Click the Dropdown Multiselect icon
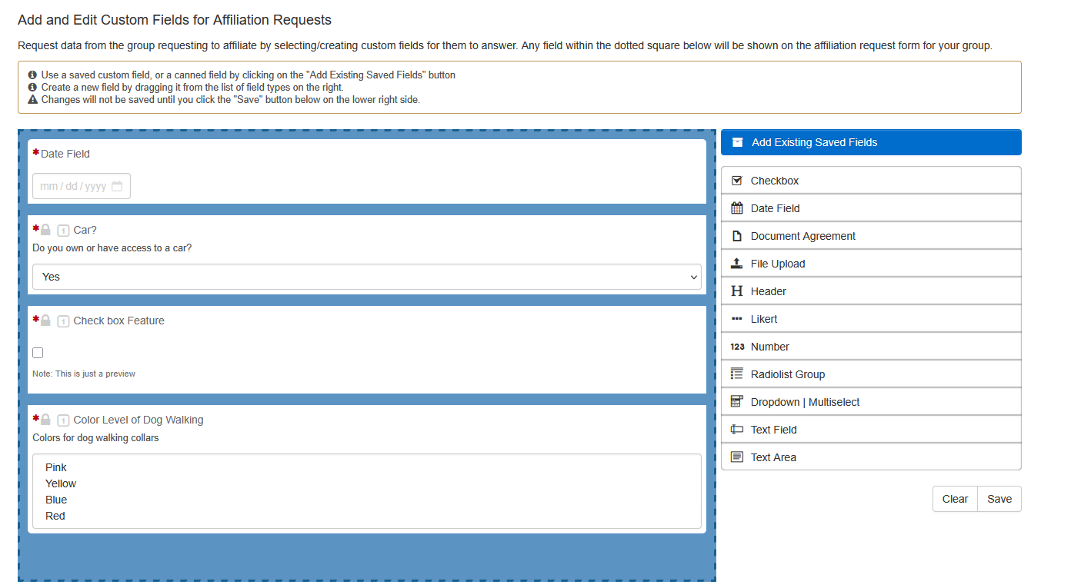Image resolution: width=1071 pixels, height=588 pixels. pyautogui.click(x=736, y=402)
